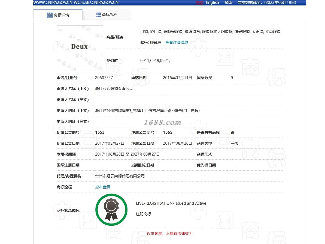Open 查看详细信息 link for goods
Viewport: 325px width, 244px height.
177,42
